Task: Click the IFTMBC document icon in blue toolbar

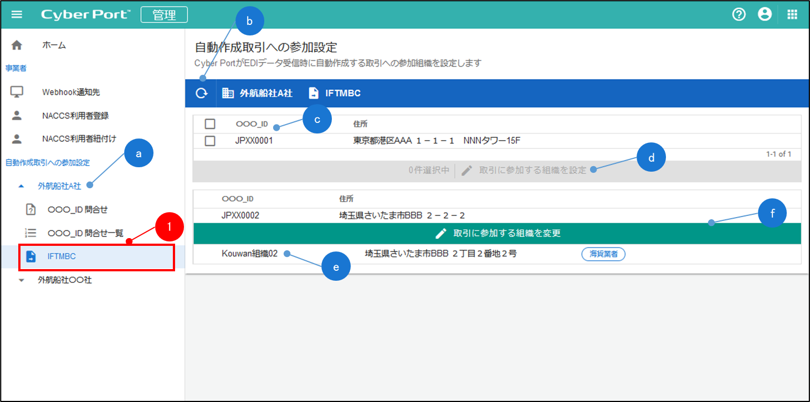Action: (x=314, y=93)
